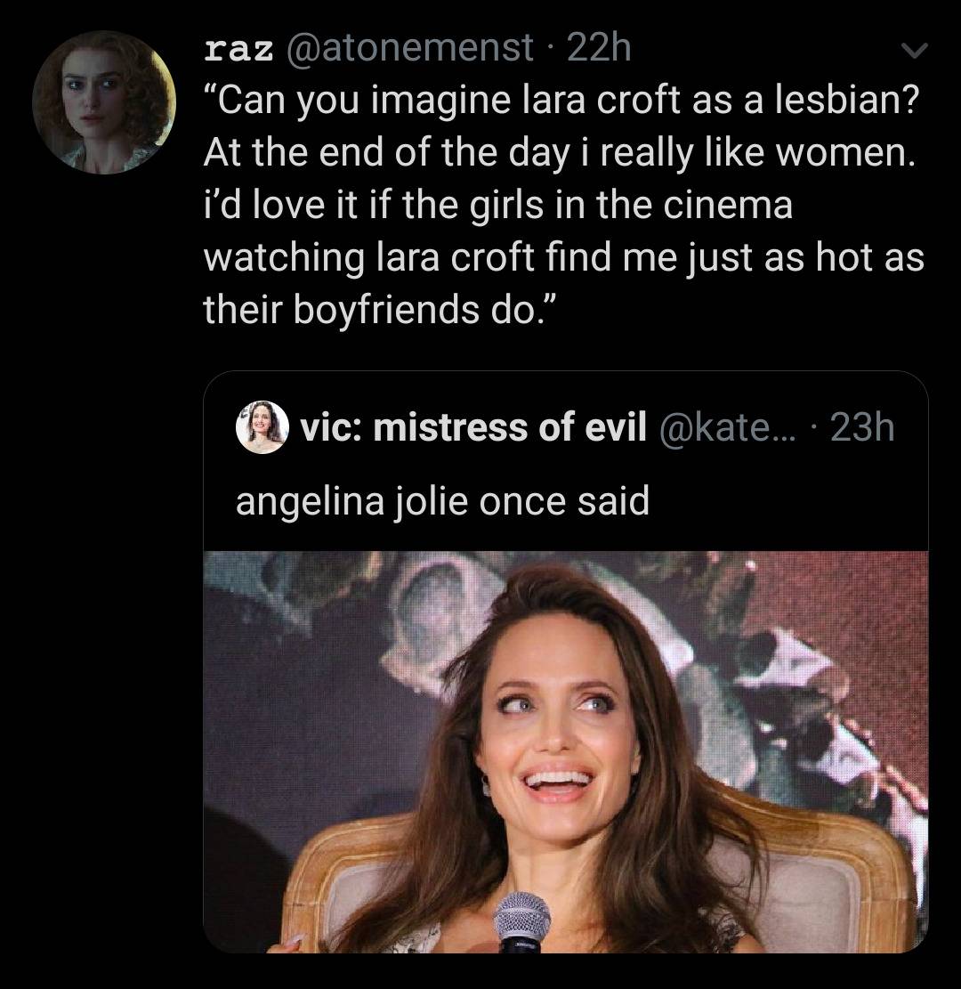Viewport: 961px width, 989px height.
Task: Tap the quoted tweet's small avatar
Action: (263, 427)
